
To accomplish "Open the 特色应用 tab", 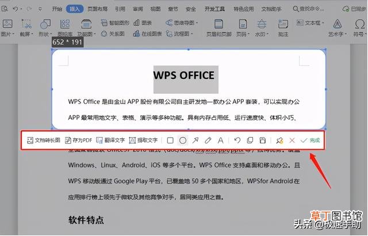I will point(244,9).
